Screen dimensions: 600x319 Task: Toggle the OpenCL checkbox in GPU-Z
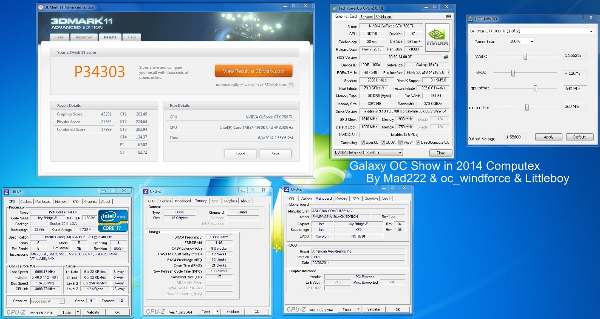pos(363,142)
